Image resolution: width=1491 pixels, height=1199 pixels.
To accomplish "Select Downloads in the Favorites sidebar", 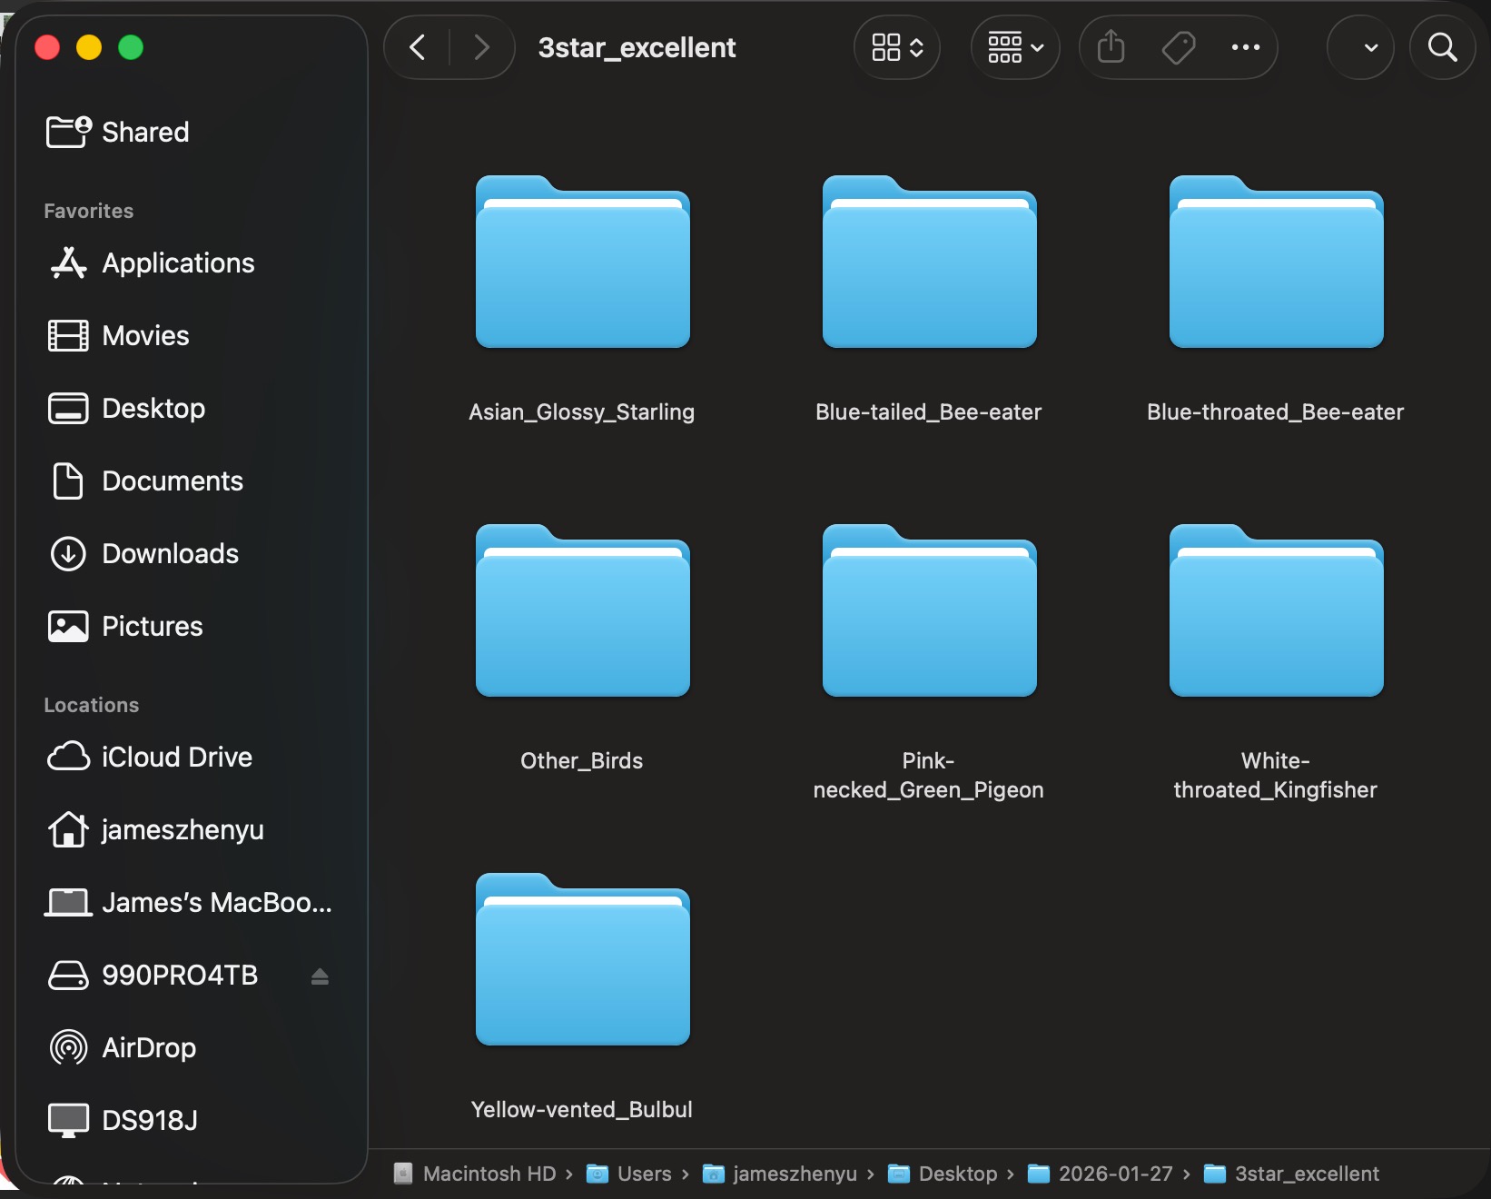I will [170, 553].
